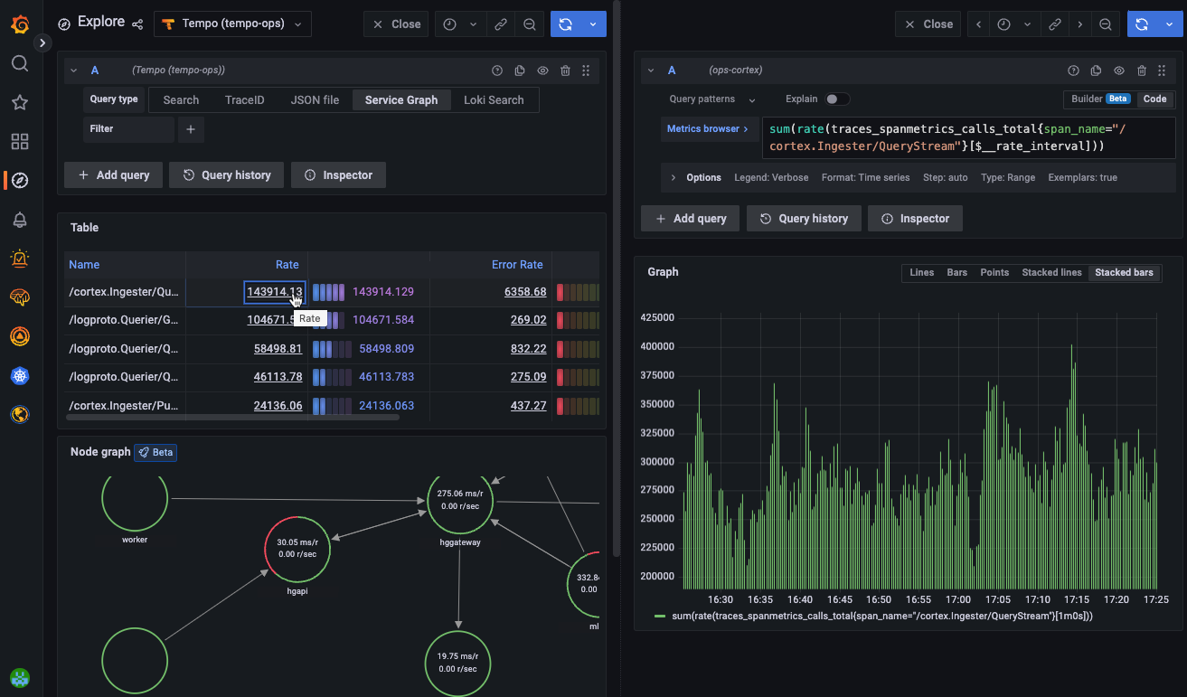Image resolution: width=1187 pixels, height=697 pixels.
Task: Open the Query patterns dropdown
Action: [711, 99]
